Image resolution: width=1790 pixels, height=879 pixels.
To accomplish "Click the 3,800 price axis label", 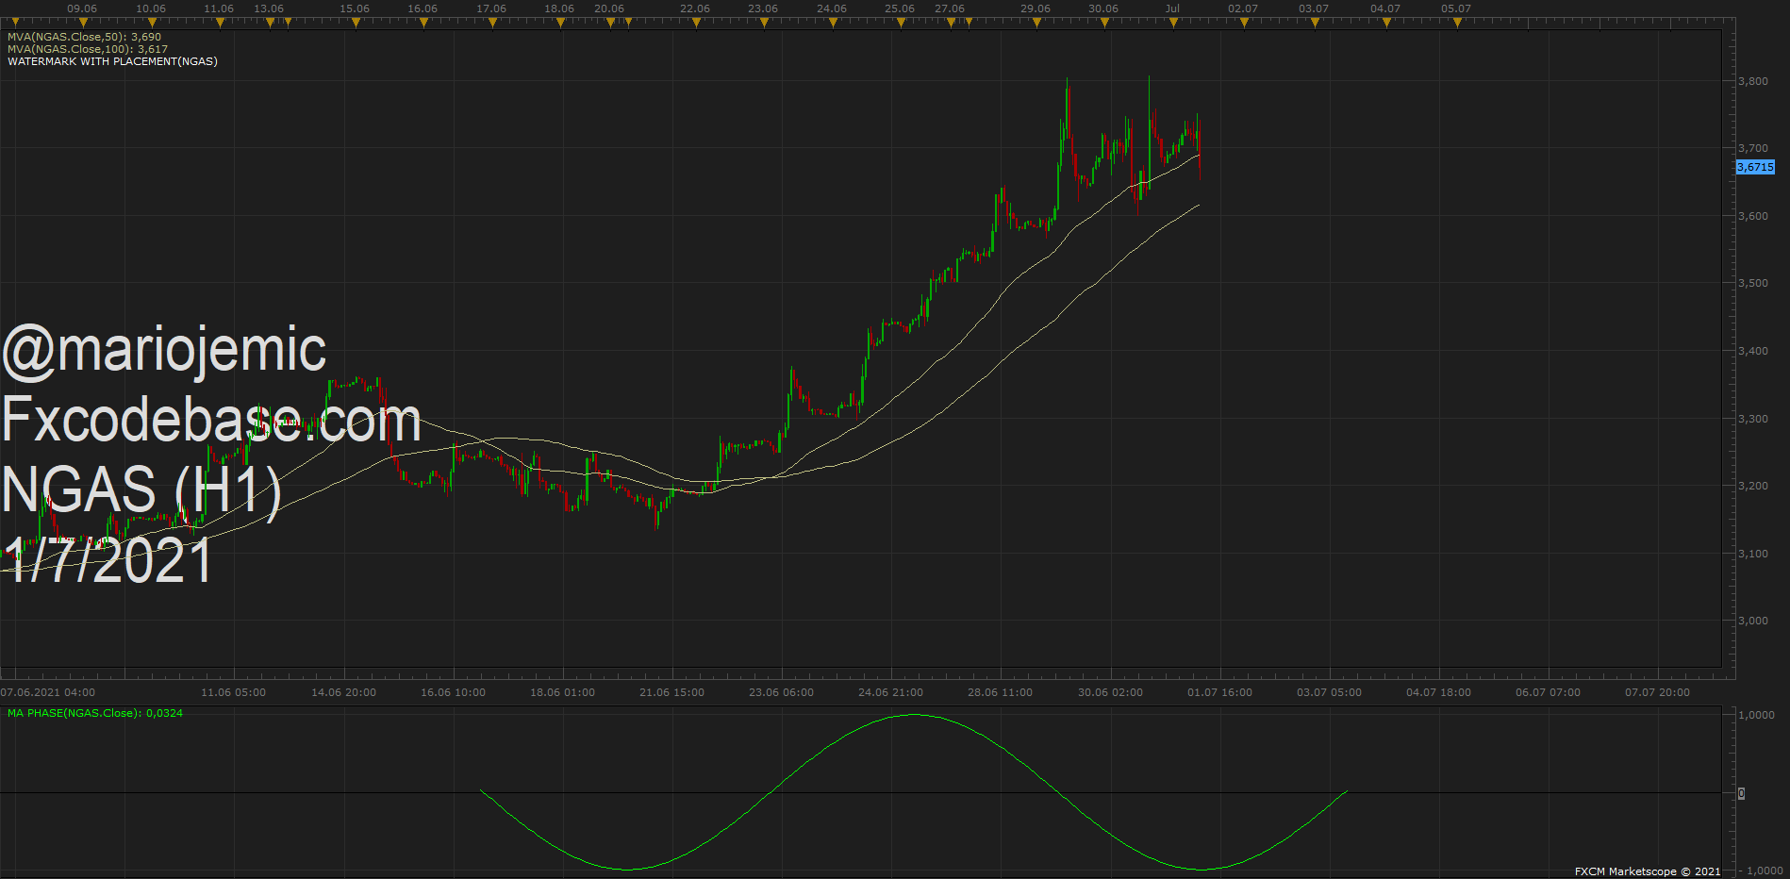I will tap(1753, 81).
